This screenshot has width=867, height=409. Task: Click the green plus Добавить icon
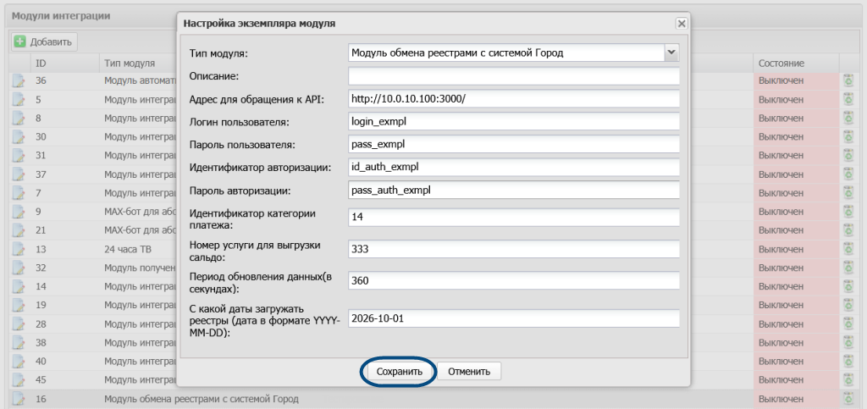pos(20,41)
